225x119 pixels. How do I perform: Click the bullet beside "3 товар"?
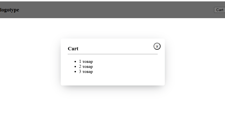coord(75,72)
